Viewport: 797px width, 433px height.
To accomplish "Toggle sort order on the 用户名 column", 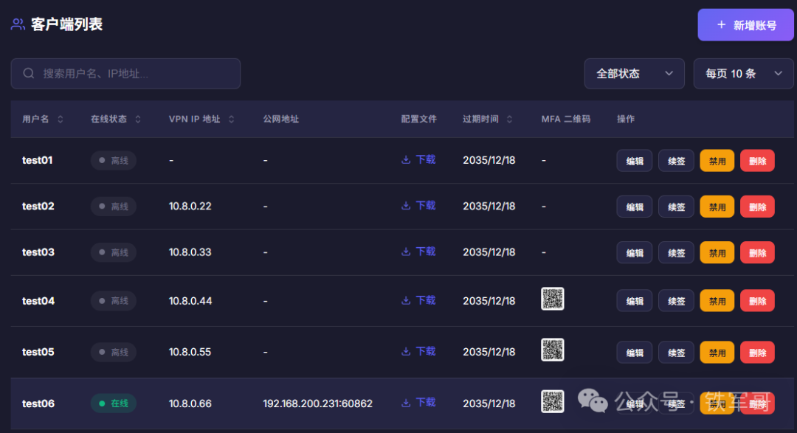I will coord(58,119).
